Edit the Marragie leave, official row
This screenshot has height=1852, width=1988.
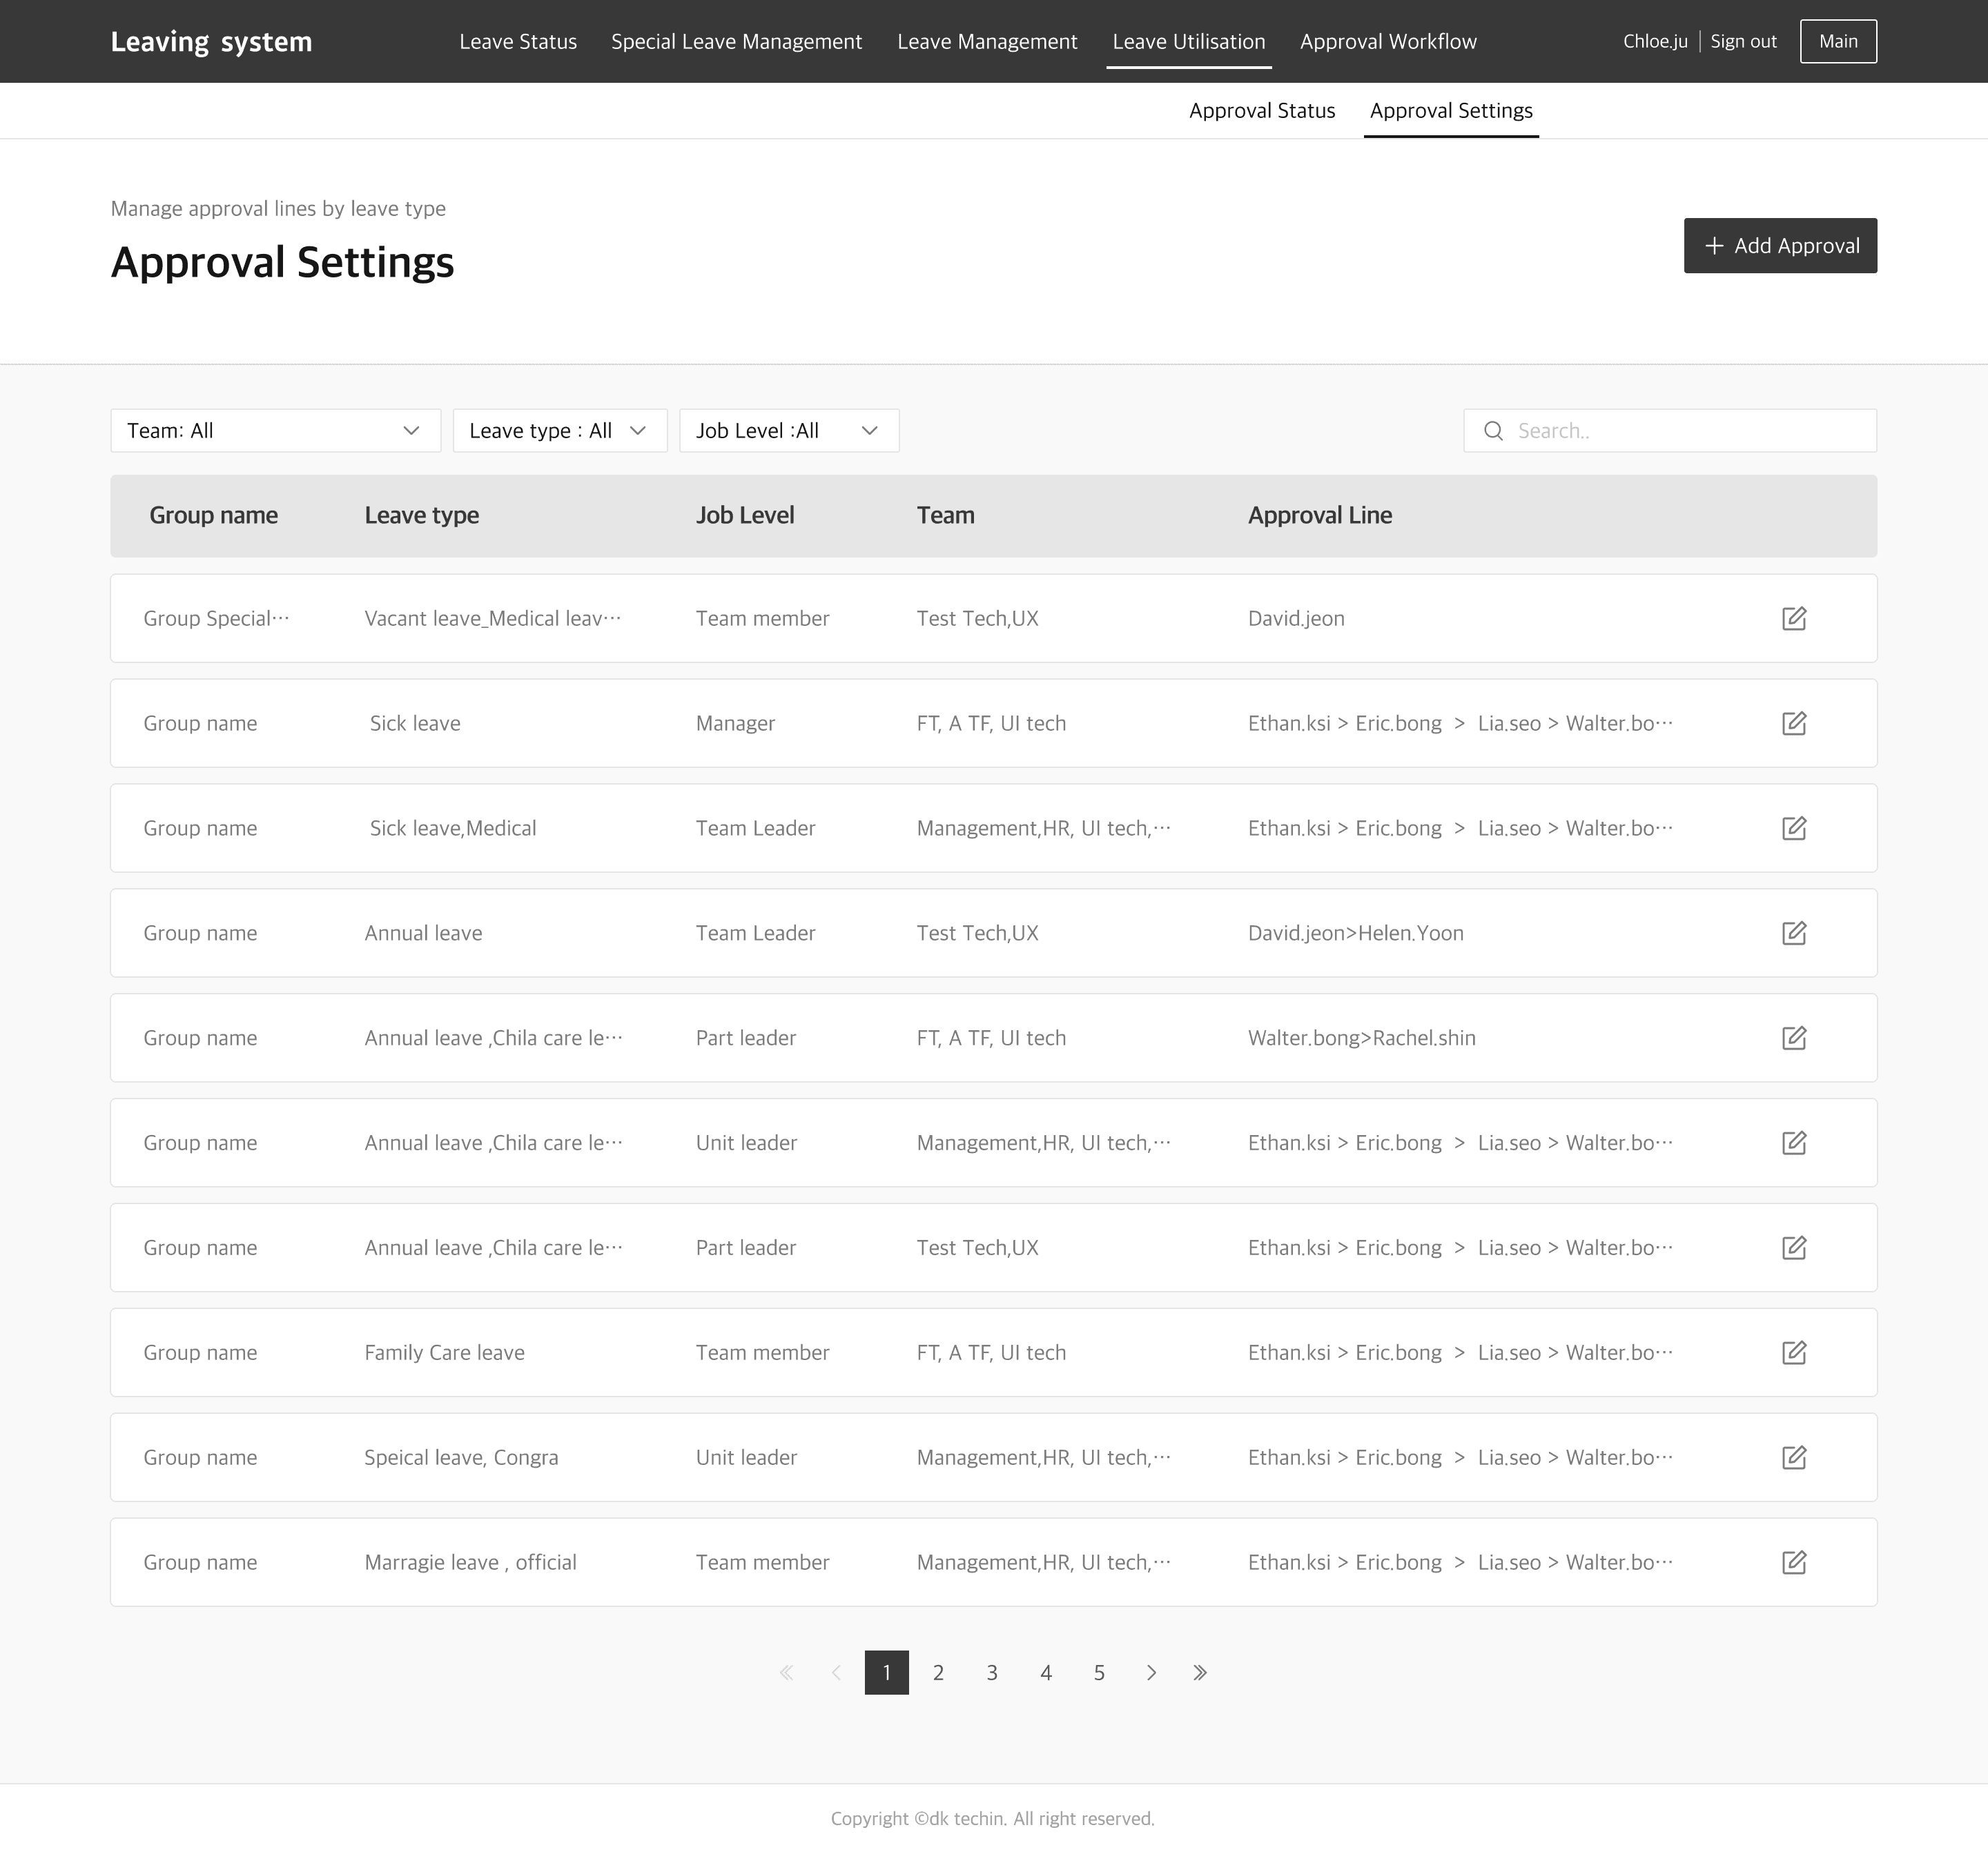tap(1793, 1563)
